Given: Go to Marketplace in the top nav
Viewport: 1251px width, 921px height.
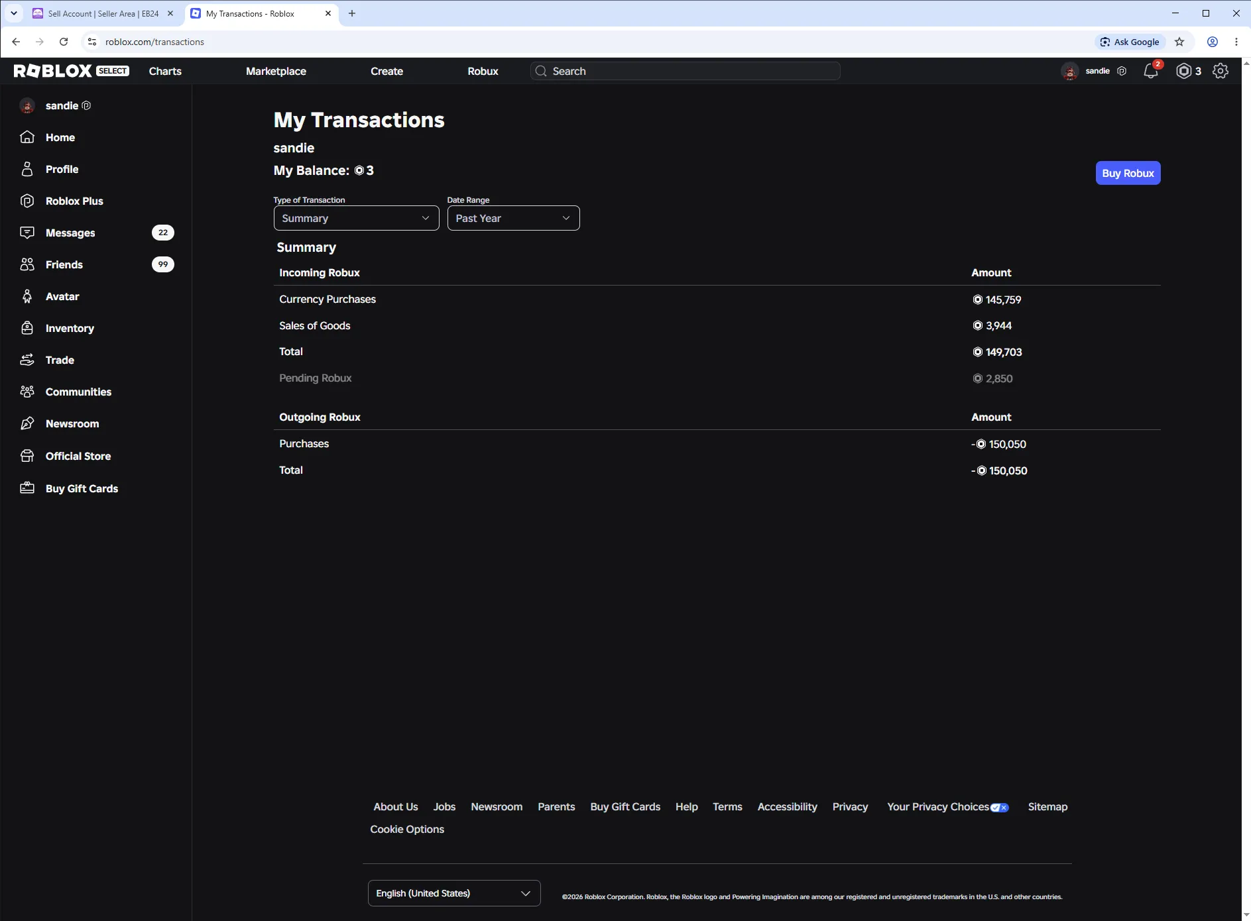Looking at the screenshot, I should click(x=276, y=71).
